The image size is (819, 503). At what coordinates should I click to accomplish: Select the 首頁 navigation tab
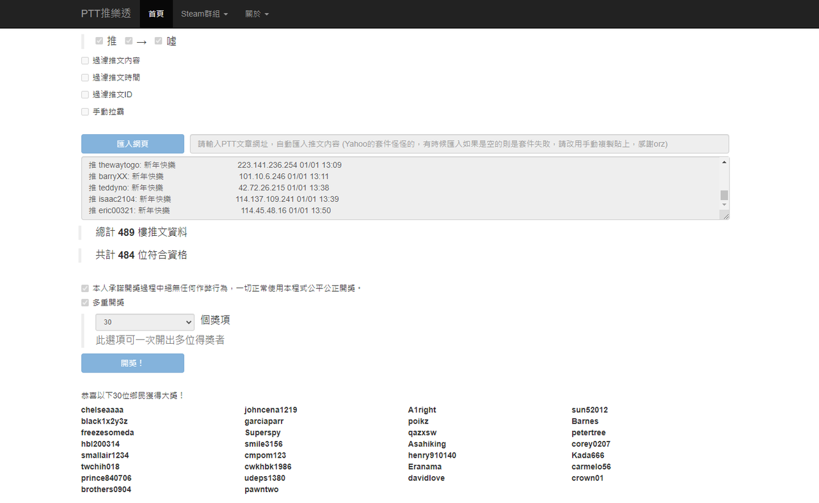pos(156,14)
